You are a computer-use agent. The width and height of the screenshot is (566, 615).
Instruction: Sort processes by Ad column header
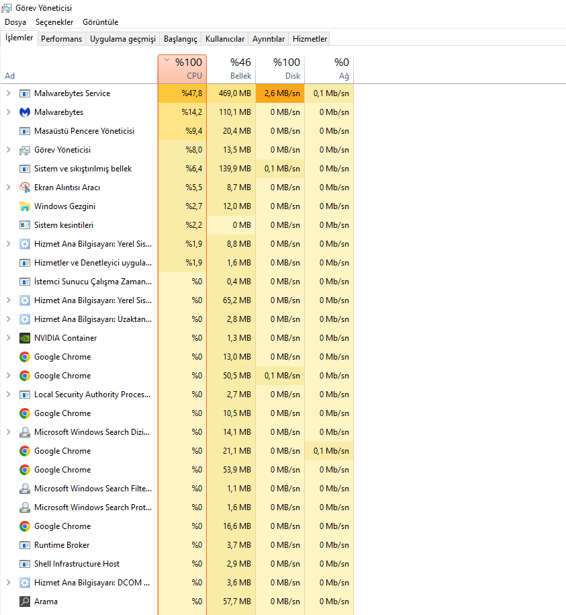point(79,69)
